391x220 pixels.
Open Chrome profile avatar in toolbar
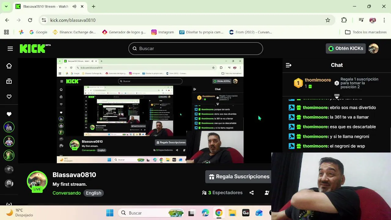tap(373, 20)
